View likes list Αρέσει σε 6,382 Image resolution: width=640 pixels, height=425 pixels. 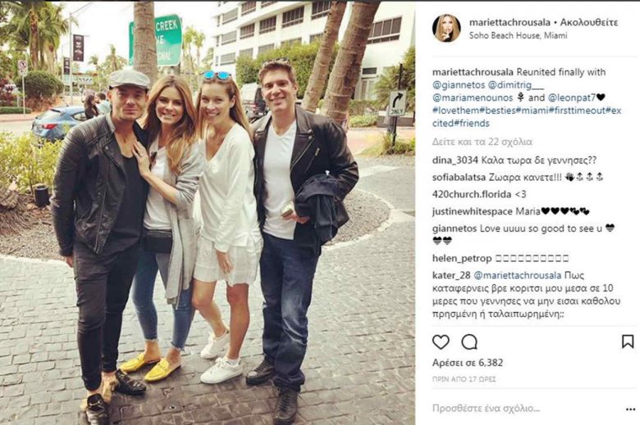point(468,363)
